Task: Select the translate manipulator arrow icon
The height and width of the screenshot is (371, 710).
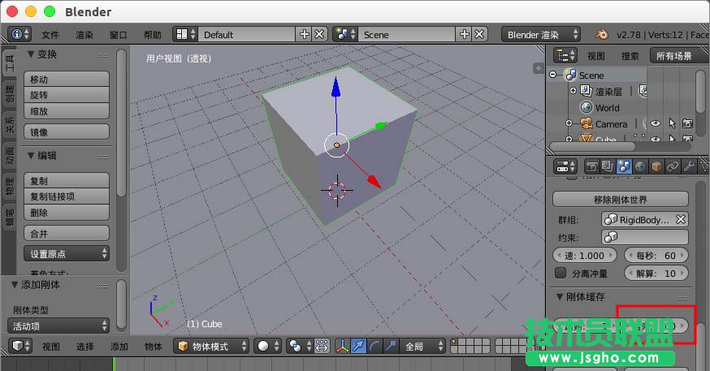Action: (358, 347)
